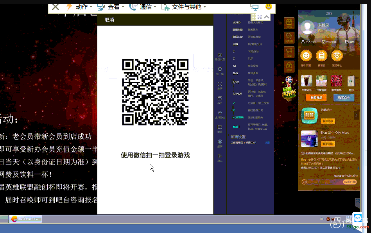371x233 pixels.
Task: Click the F1 键位提醒开关 row
Action: click(x=248, y=110)
